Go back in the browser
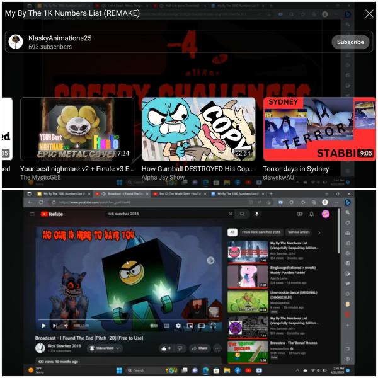Viewport: 378px width, 378px height. (30, 202)
